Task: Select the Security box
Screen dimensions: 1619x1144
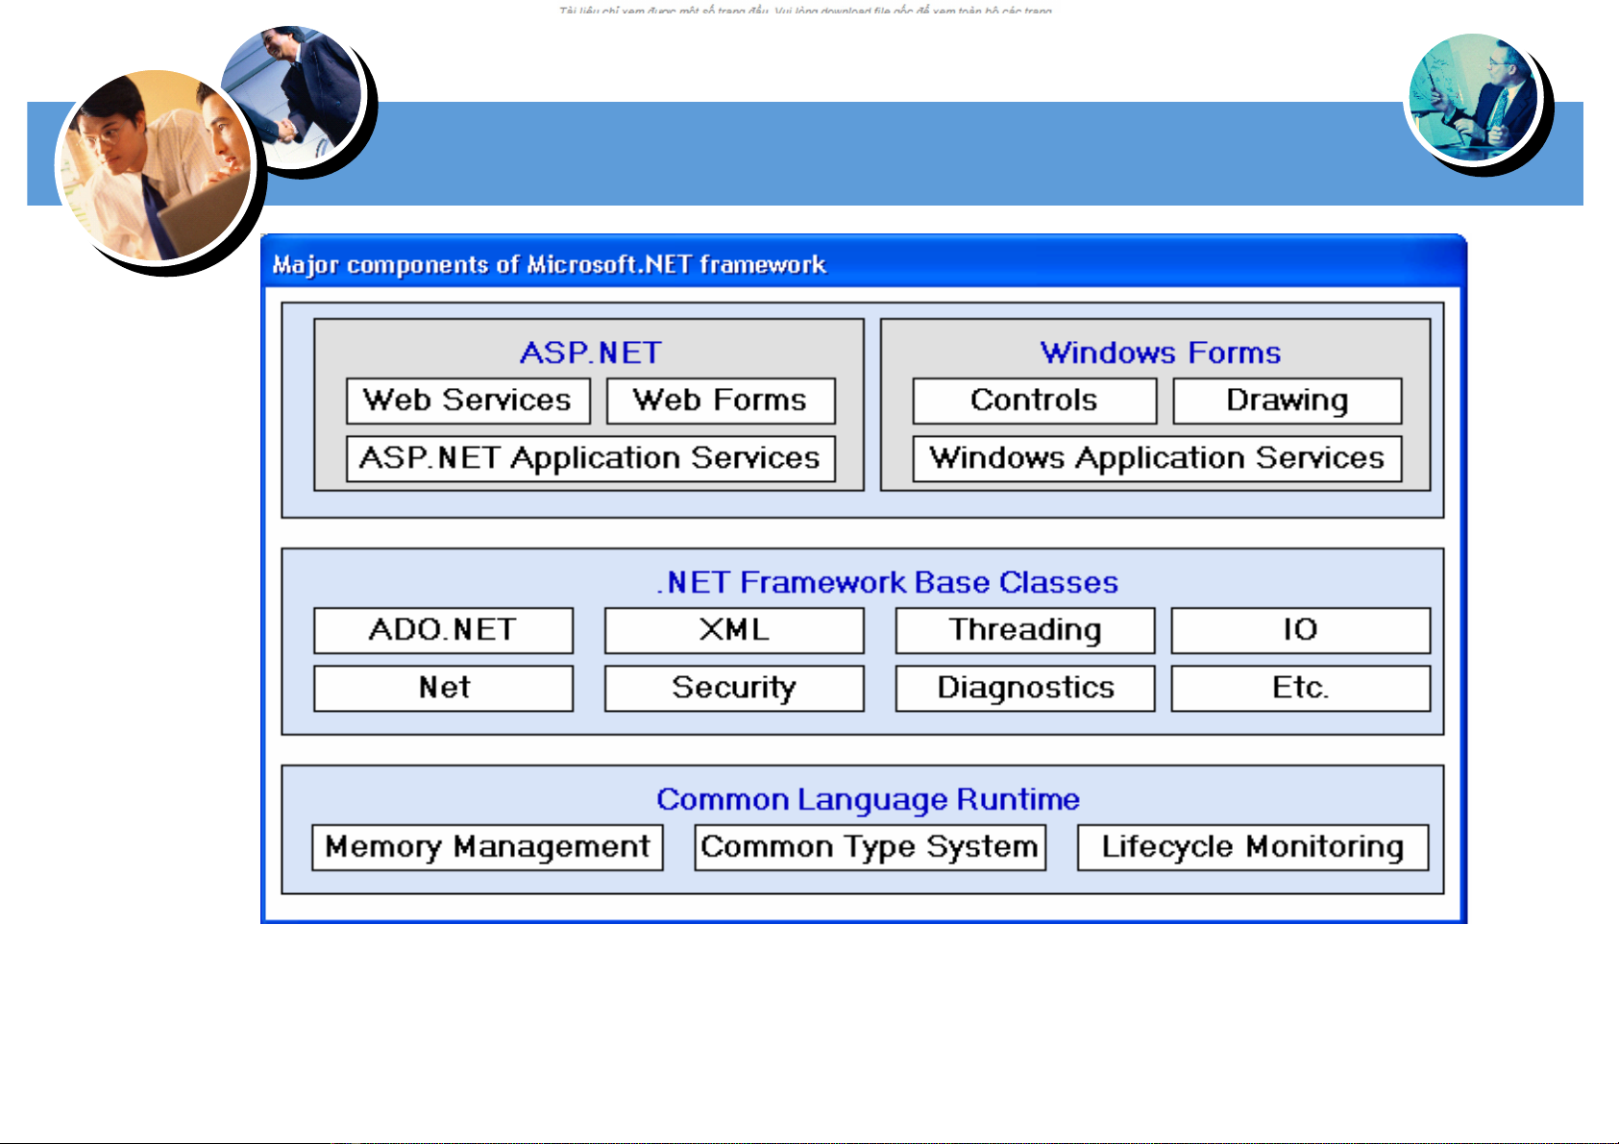Action: [x=734, y=688]
